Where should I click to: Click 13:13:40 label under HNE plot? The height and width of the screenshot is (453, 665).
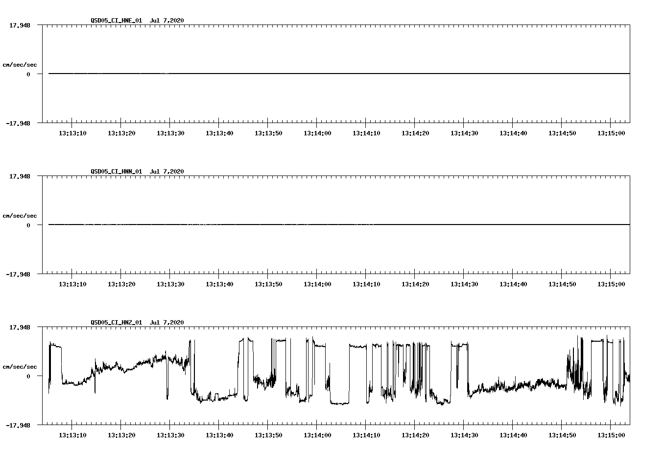click(219, 133)
